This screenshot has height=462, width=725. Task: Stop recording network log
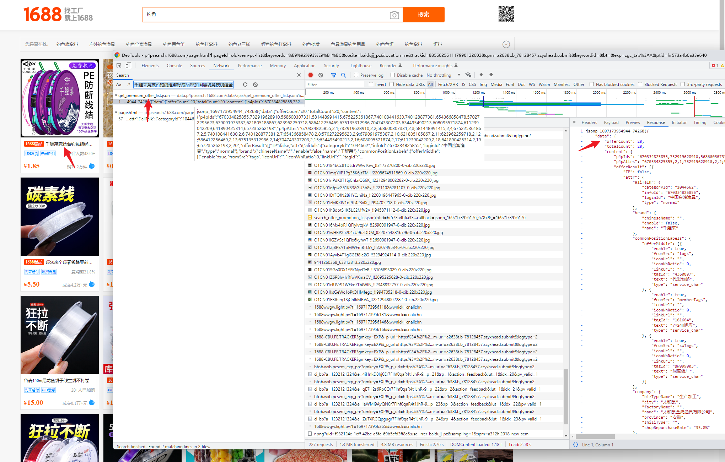pyautogui.click(x=311, y=75)
